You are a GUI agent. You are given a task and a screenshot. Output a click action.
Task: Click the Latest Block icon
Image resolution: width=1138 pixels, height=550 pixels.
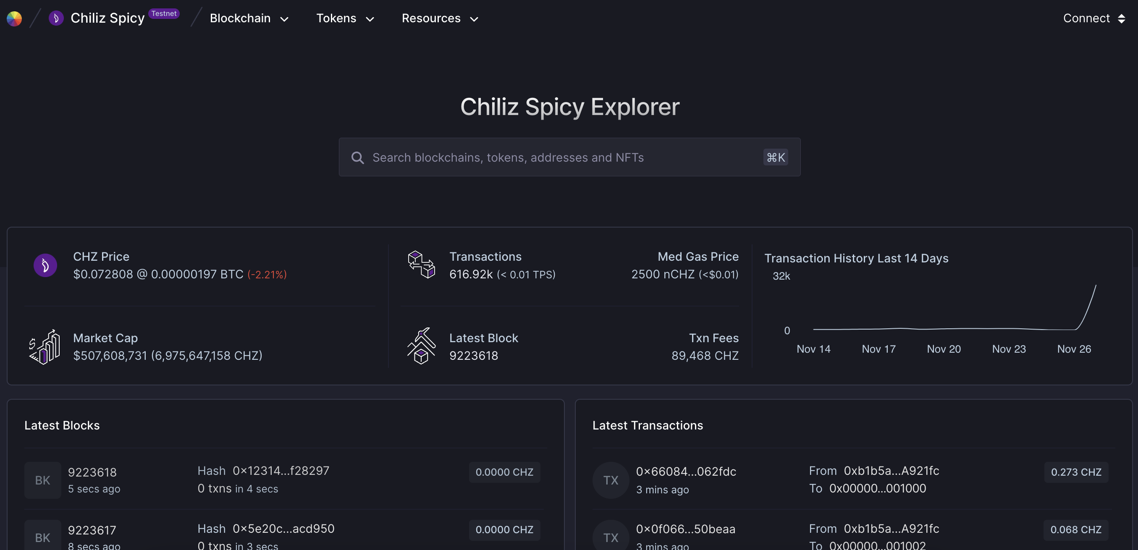tap(421, 346)
